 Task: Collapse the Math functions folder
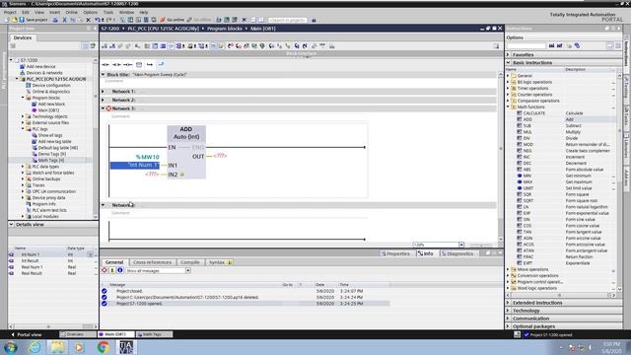coord(508,107)
